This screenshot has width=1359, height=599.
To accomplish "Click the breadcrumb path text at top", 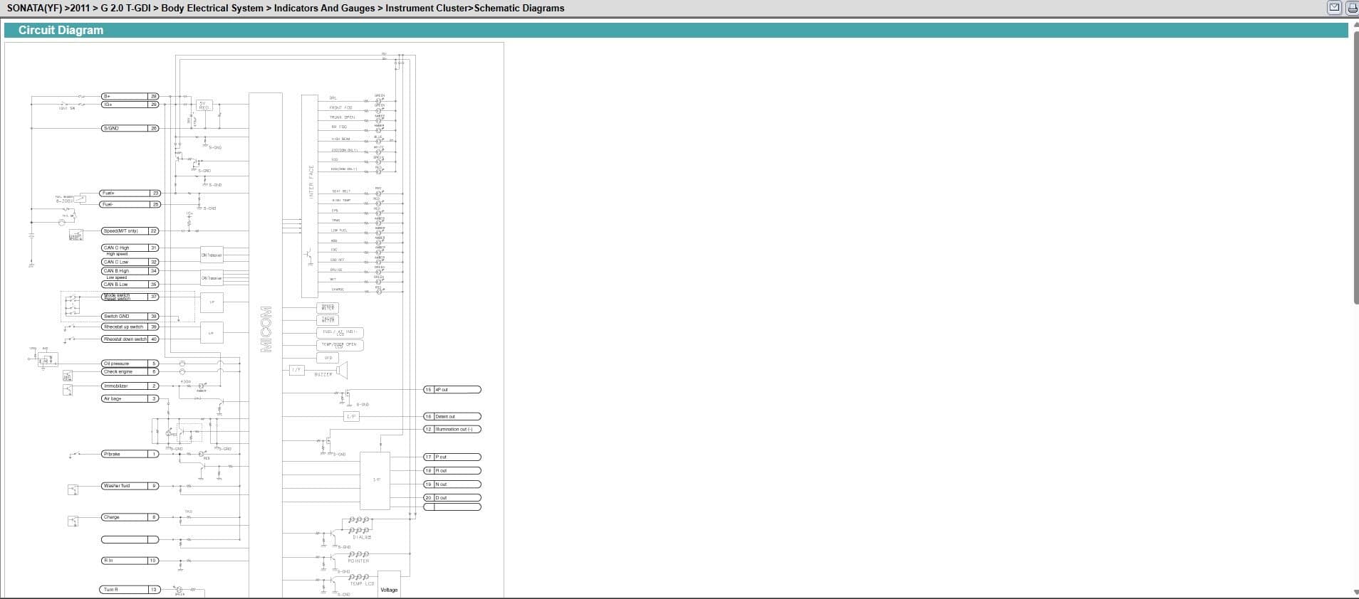I will pyautogui.click(x=285, y=9).
